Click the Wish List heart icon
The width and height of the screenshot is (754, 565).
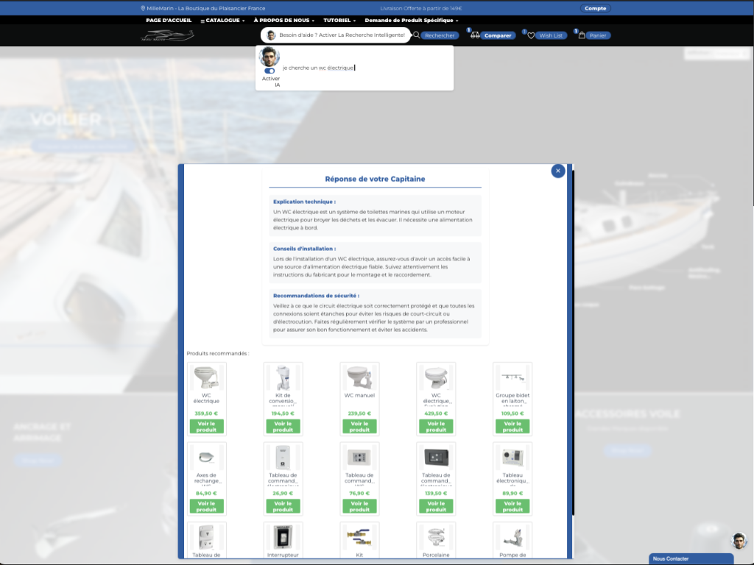click(x=531, y=35)
